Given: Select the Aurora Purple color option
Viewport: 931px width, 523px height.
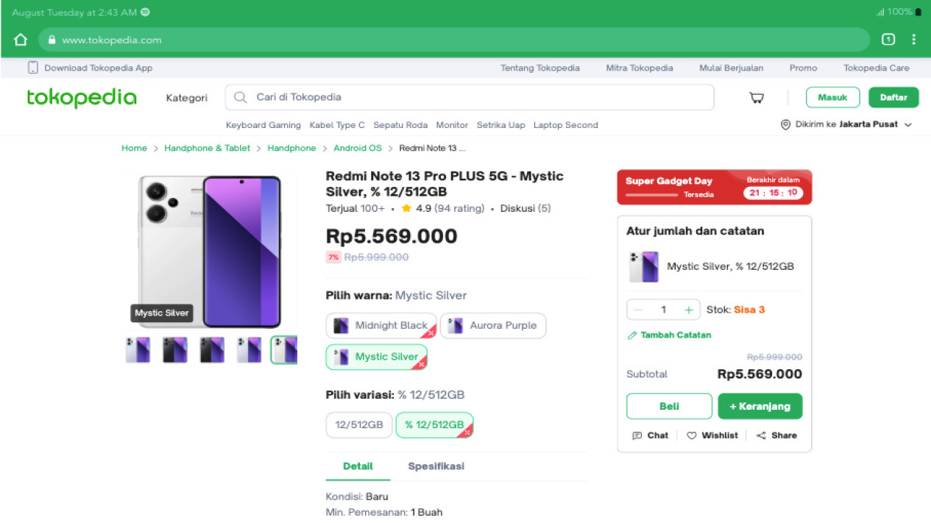Looking at the screenshot, I should pos(492,325).
